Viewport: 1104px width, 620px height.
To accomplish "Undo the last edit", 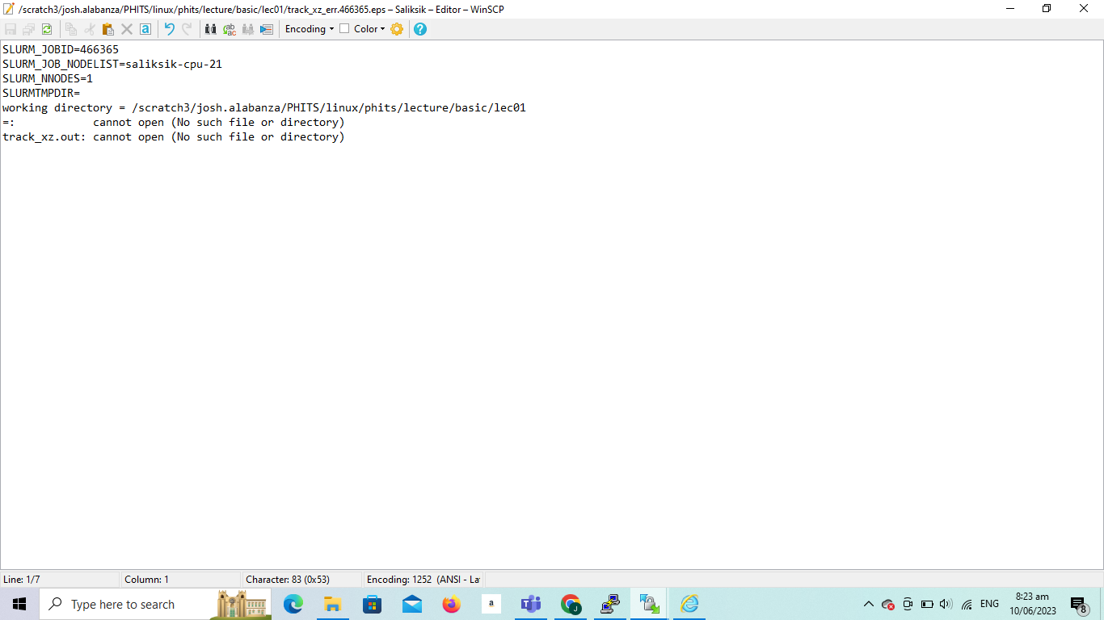I will tap(168, 28).
